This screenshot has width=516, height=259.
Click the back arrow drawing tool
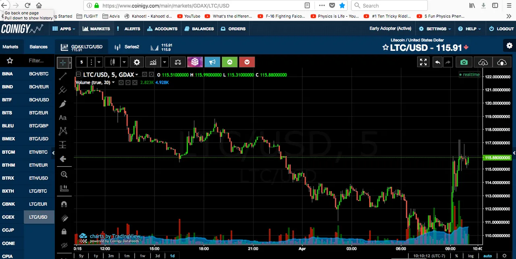63,159
